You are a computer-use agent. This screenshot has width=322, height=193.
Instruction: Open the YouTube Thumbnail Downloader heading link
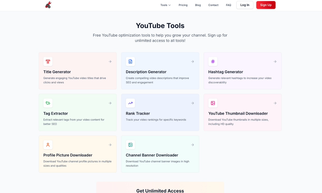238,114
